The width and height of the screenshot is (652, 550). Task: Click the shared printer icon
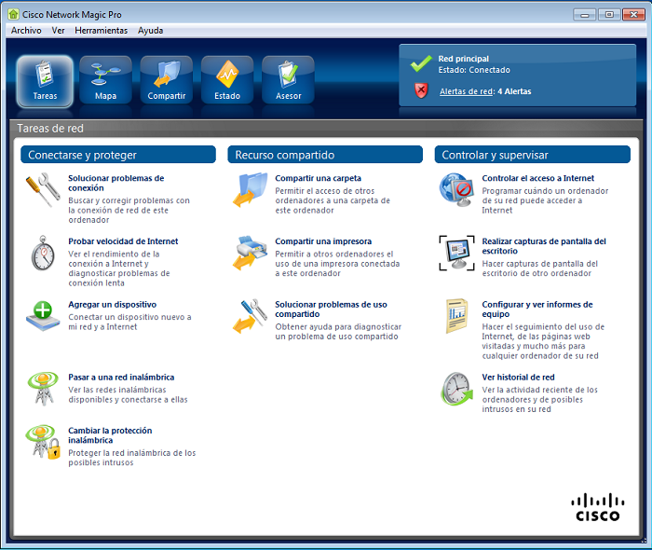250,253
